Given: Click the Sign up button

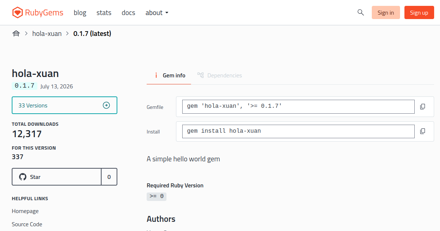Looking at the screenshot, I should tap(419, 12).
